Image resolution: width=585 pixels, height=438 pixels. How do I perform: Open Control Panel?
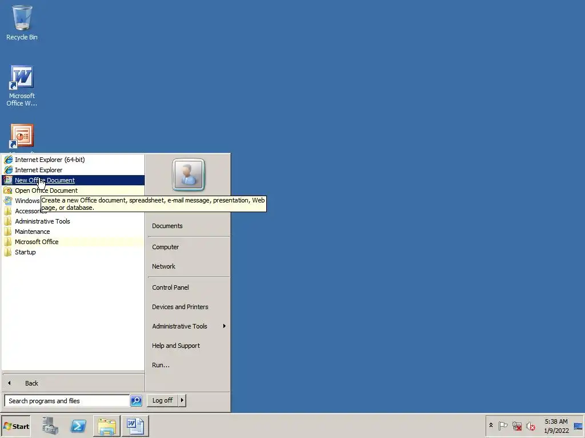point(189,287)
